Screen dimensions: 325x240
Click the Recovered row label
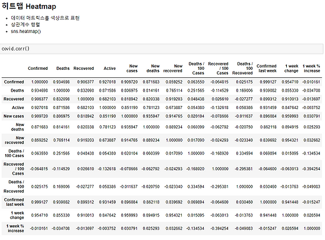(x=14, y=99)
